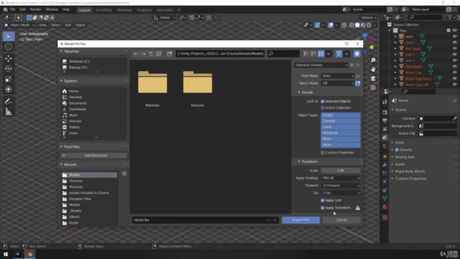Select the Rotate tool
The height and width of the screenshot is (259, 460).
[x=8, y=69]
